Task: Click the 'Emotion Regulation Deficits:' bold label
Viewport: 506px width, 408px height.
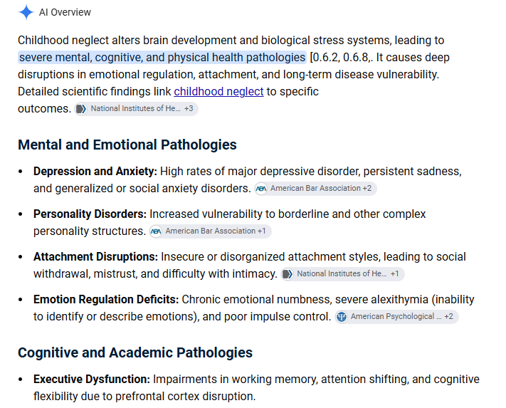Action: point(106,300)
